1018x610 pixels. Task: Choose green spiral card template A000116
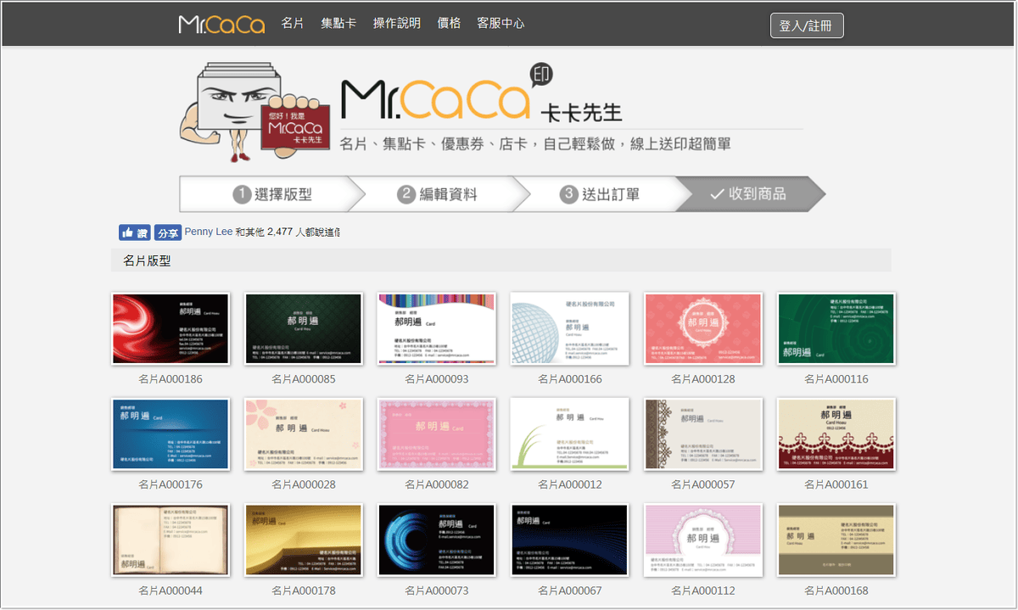coord(836,328)
